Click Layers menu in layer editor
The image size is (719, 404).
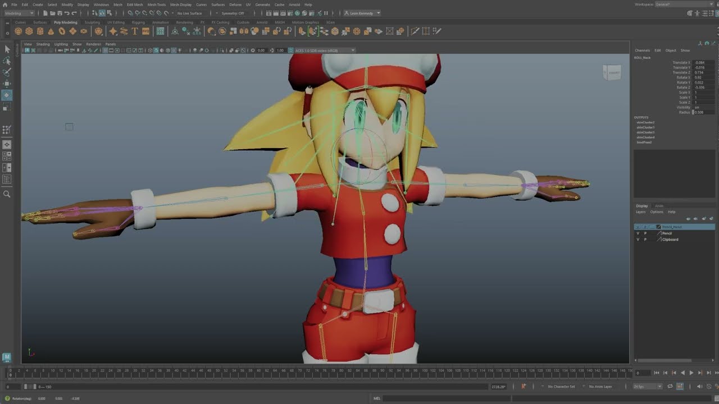640,212
